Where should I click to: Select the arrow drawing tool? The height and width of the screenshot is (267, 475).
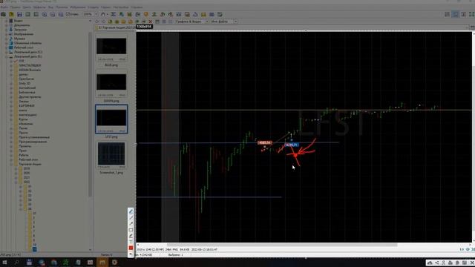point(131,224)
